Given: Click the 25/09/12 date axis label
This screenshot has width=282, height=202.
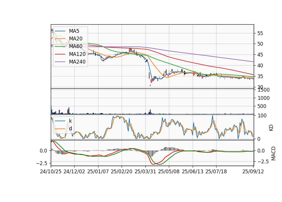Looking at the screenshot, I should [x=253, y=172].
